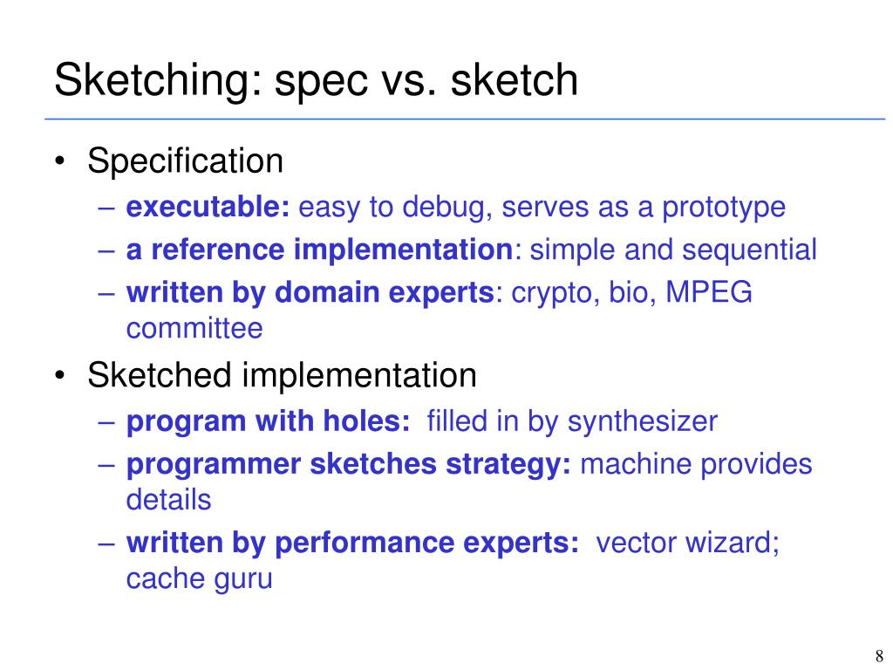893x670 pixels.
Task: Click the word 'details'
Action: coord(168,500)
